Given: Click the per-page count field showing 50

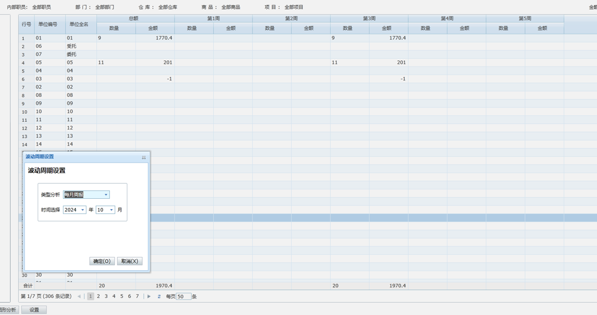Looking at the screenshot, I should [x=183, y=297].
